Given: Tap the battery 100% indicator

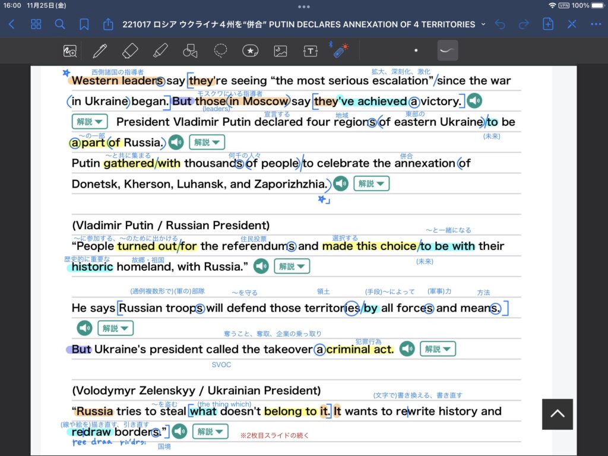Looking at the screenshot, I should click(x=588, y=5).
